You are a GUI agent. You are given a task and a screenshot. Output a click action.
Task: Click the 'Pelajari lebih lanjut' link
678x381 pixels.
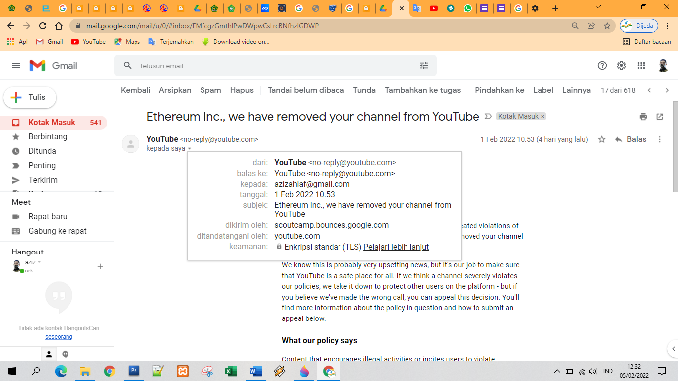click(x=396, y=247)
